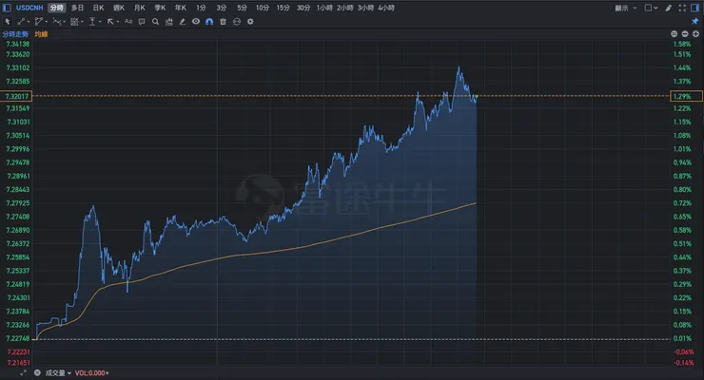Viewport: 704px width, 380px height.
Task: Select the 15分 interval
Action: (283, 8)
